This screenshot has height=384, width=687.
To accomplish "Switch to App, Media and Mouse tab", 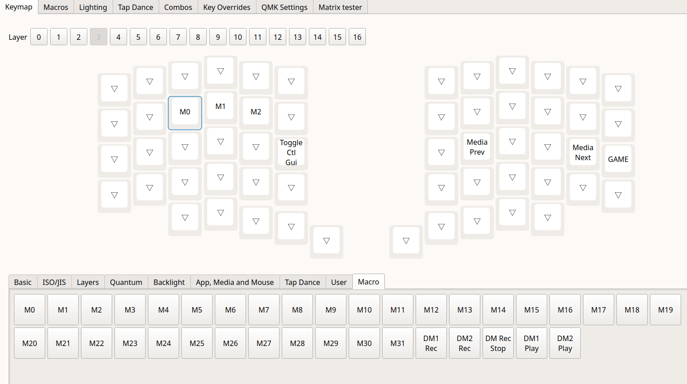I will (235, 282).
